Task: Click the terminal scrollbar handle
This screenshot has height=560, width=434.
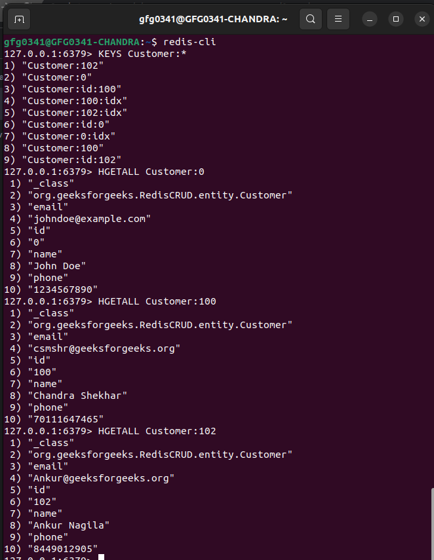Action: [432, 523]
